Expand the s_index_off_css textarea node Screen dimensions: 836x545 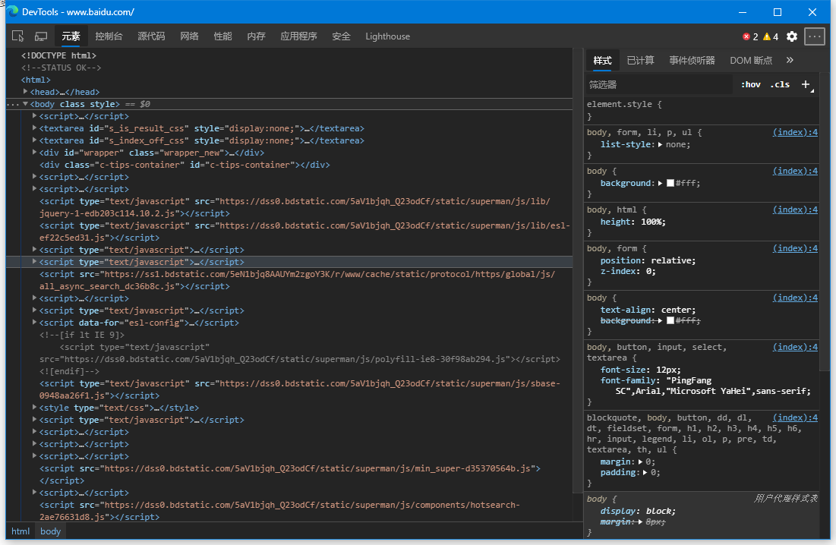(35, 140)
